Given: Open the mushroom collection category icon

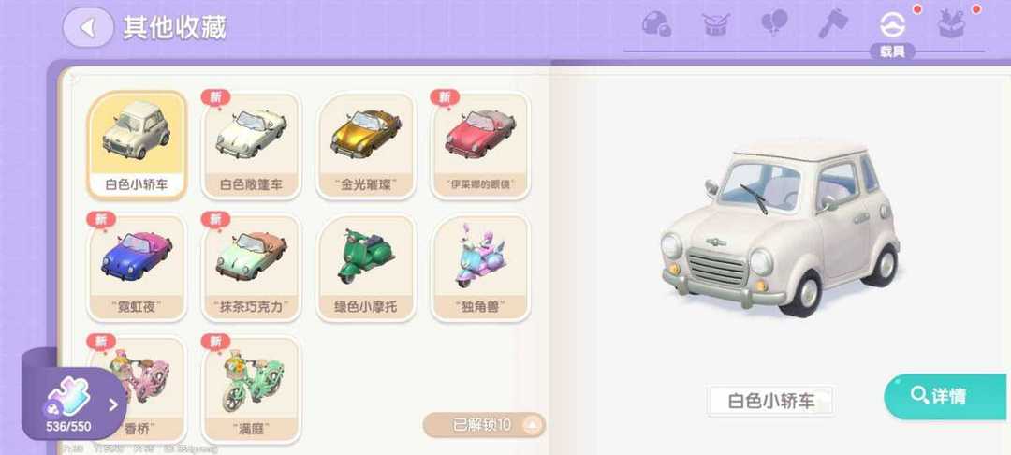Looking at the screenshot, I should 656,24.
